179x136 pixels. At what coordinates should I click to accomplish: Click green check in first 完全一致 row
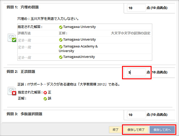pyautogui.click(x=61, y=40)
